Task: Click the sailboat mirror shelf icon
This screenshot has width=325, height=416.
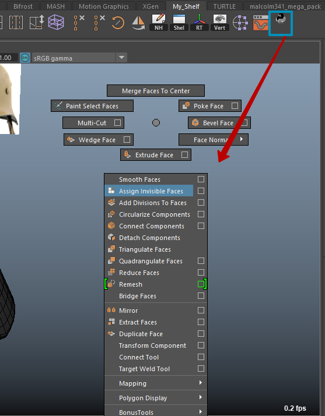Action: coord(138,23)
